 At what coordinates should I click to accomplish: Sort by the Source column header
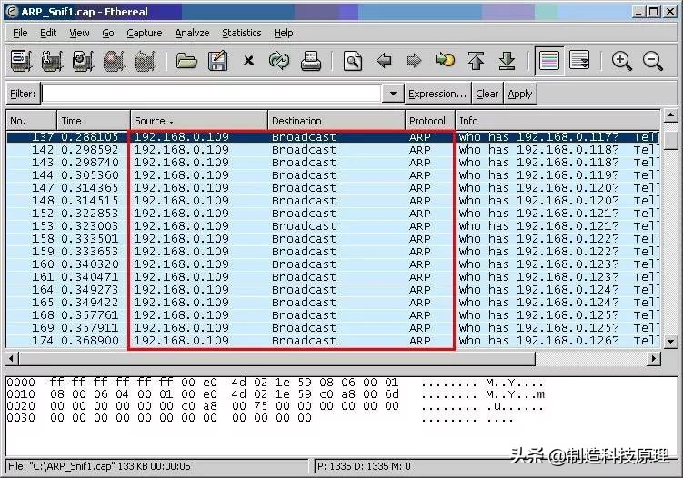(x=199, y=121)
